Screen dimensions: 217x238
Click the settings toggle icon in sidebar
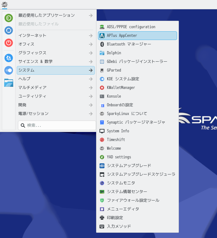tap(9, 70)
